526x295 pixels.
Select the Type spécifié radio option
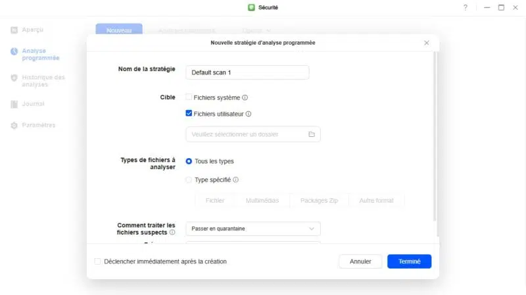click(x=189, y=179)
